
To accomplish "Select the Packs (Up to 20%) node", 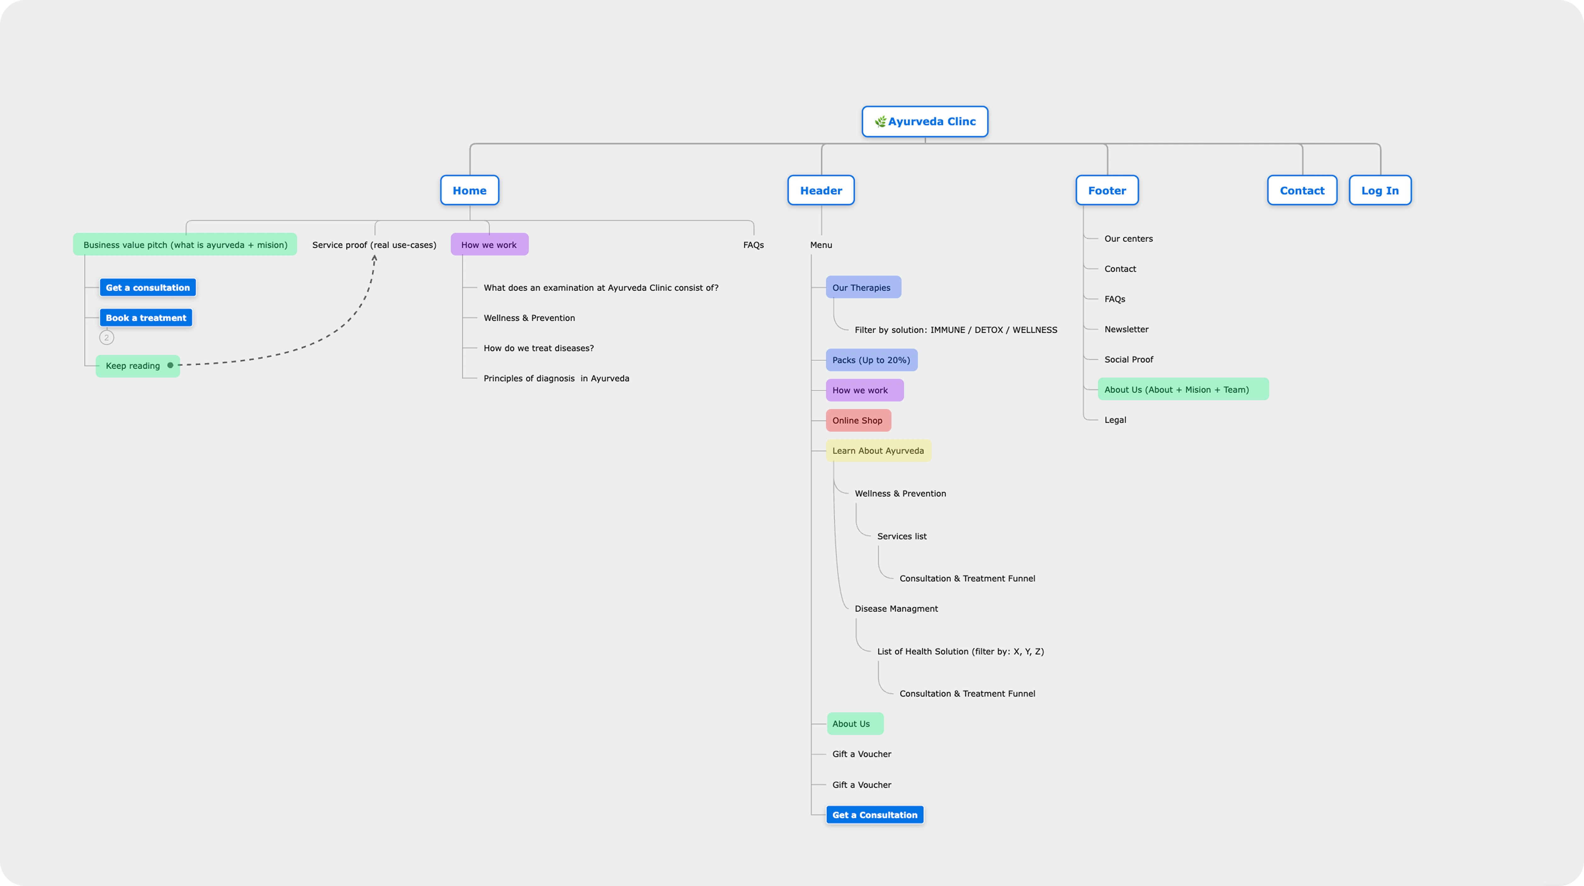I will pyautogui.click(x=871, y=360).
